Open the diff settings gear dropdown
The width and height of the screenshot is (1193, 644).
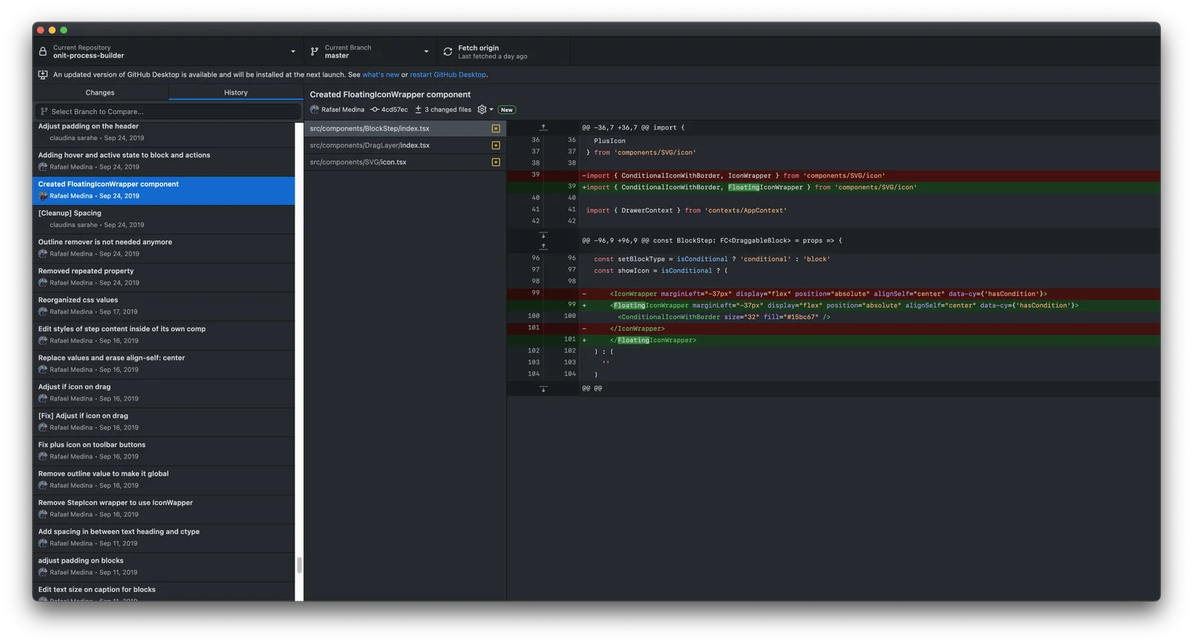pyautogui.click(x=485, y=110)
